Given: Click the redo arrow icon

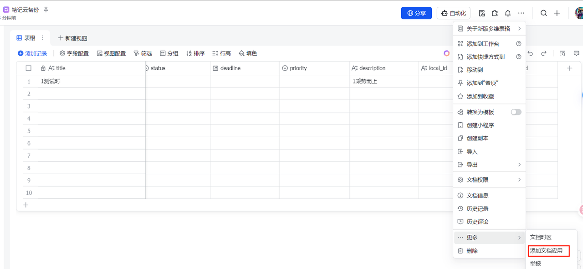Looking at the screenshot, I should pyautogui.click(x=544, y=53).
